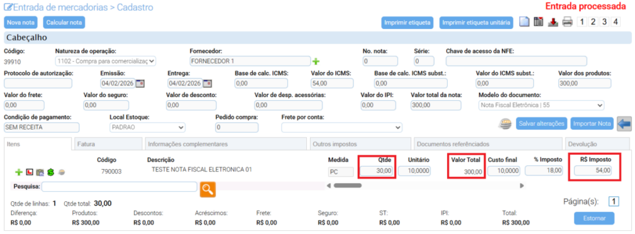Click Unitário field showing 10,0000
The image size is (635, 234).
pyautogui.click(x=415, y=171)
